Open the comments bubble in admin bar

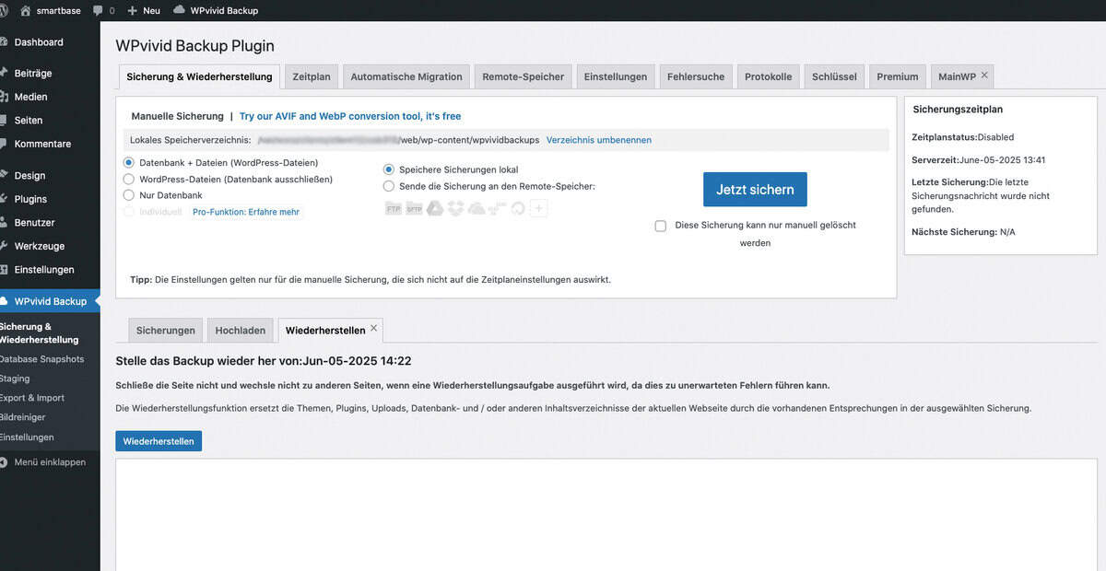[99, 11]
